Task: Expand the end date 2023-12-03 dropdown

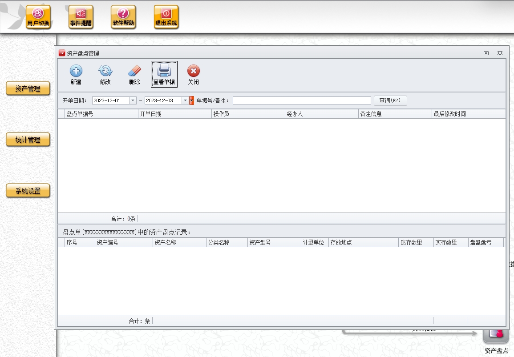Action: [x=185, y=100]
